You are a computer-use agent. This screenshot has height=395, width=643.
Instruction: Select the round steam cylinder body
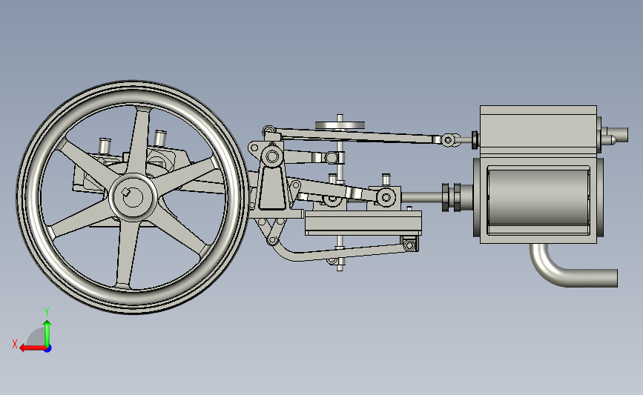(538, 197)
